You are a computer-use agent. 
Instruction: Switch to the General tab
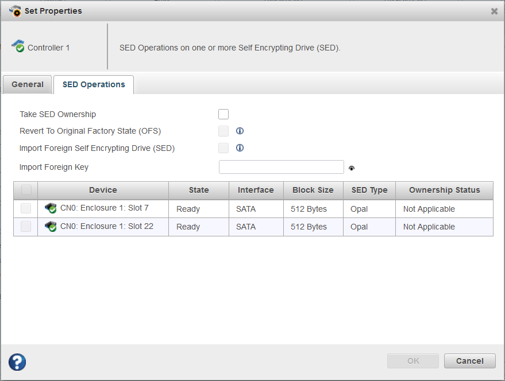coord(27,84)
